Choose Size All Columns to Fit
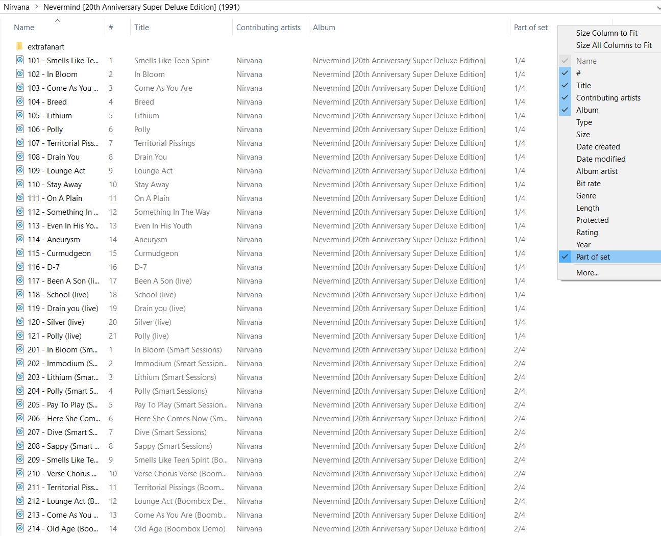 [x=614, y=45]
